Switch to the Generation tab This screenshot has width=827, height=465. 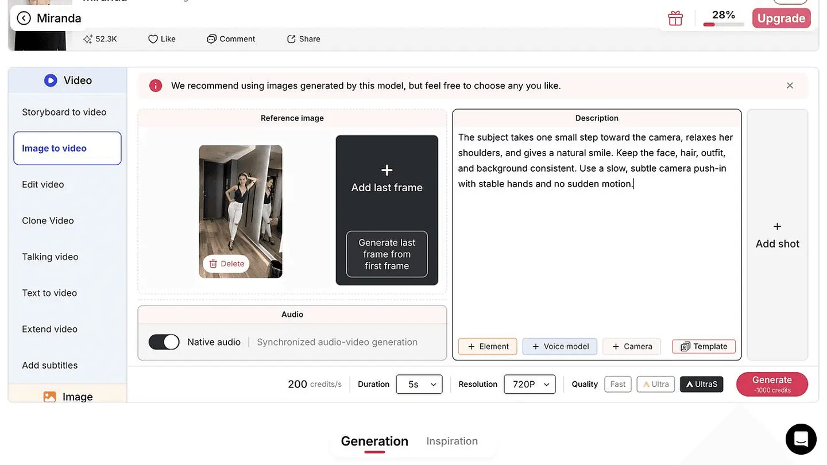pyautogui.click(x=374, y=441)
